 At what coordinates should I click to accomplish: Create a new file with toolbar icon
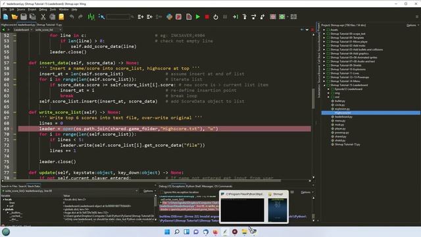[6, 16]
